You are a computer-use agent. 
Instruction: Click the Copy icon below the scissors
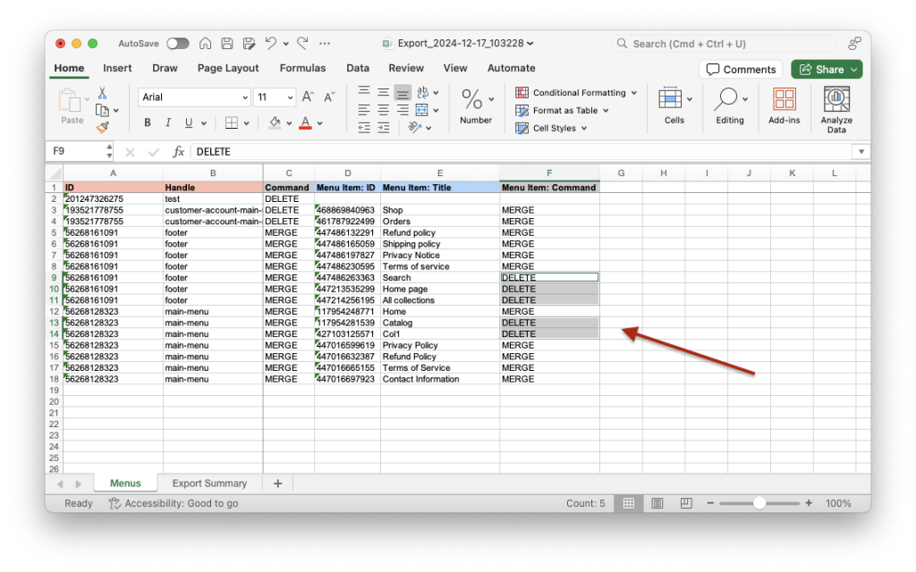click(x=101, y=110)
